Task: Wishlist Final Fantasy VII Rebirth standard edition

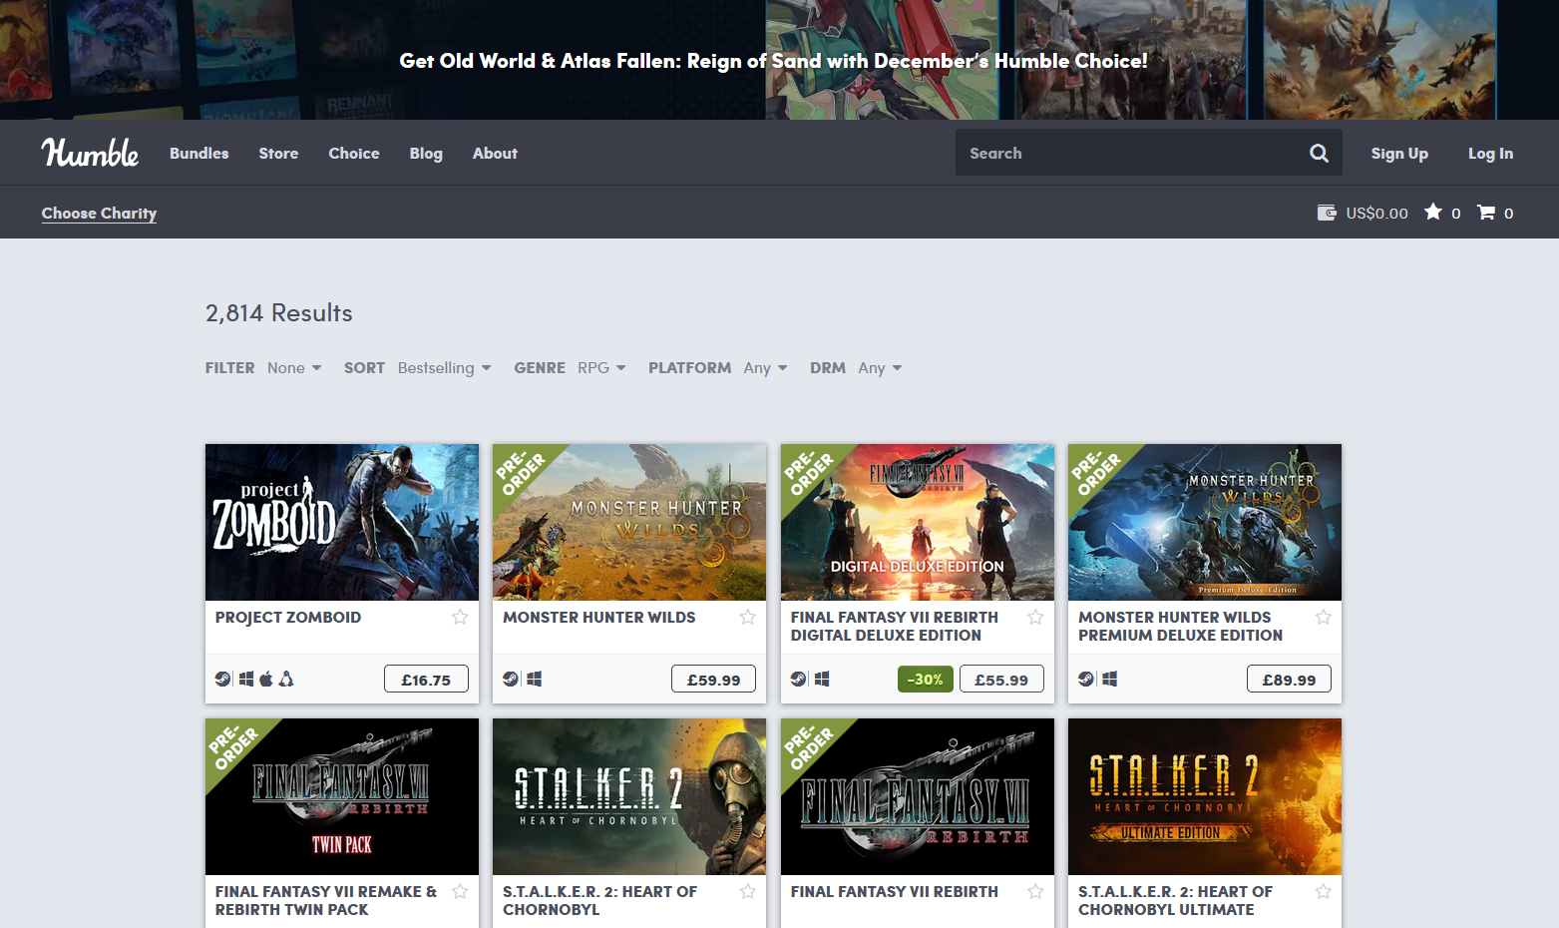Action: point(1035,891)
